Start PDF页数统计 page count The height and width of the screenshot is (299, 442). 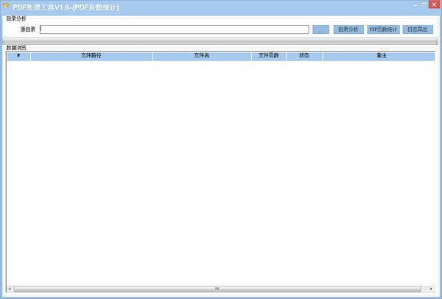[382, 29]
